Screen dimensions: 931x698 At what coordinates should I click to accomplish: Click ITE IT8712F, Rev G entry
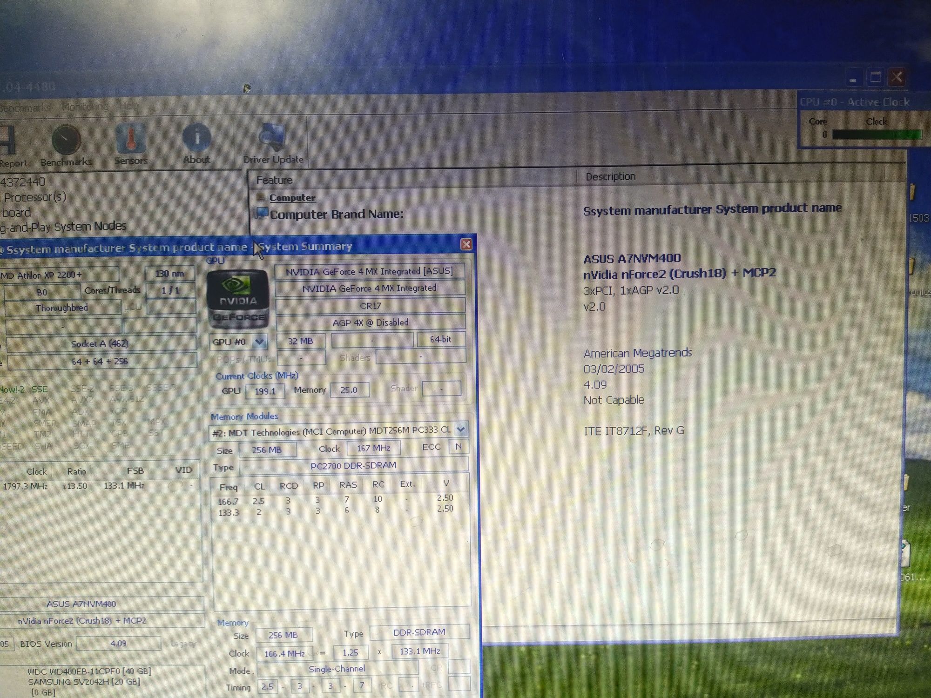634,431
